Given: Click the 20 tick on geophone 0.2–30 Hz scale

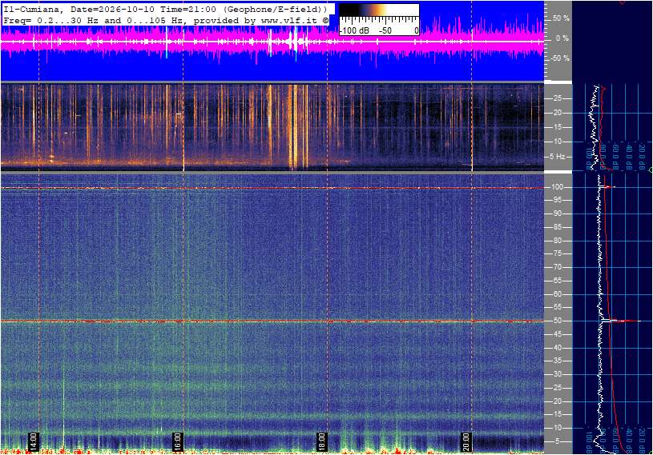Looking at the screenshot, I should point(557,113).
